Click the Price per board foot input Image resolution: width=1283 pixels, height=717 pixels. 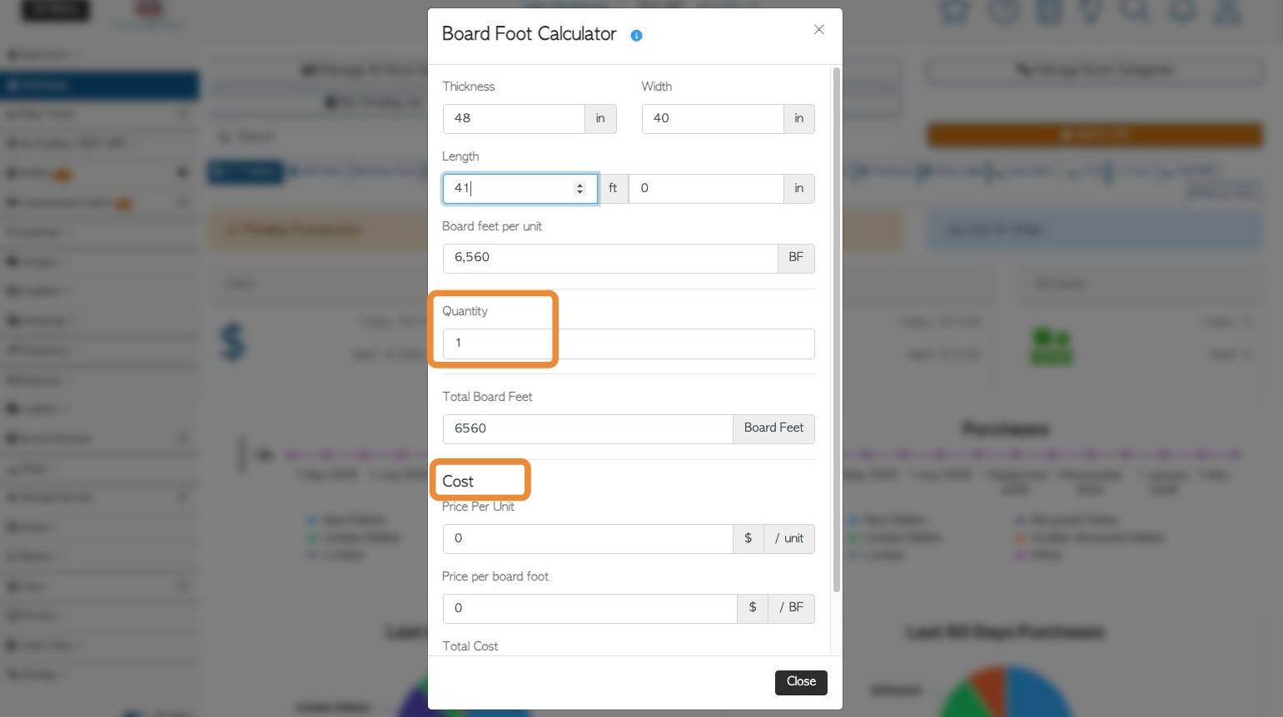tap(589, 608)
